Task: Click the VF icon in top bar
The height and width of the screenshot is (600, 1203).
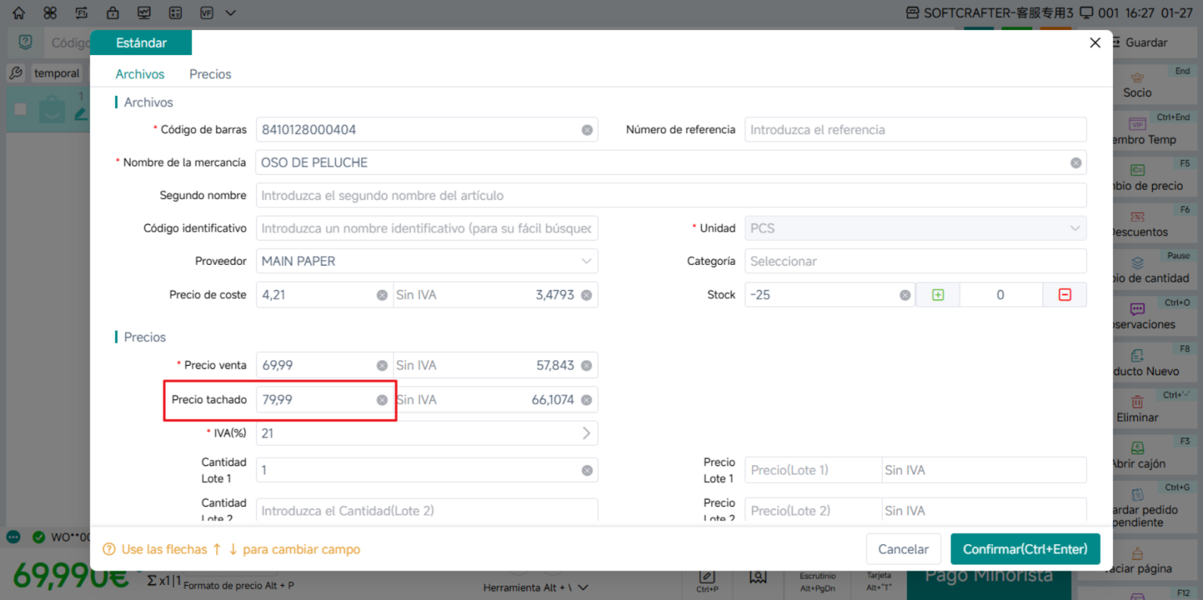Action: coord(206,13)
